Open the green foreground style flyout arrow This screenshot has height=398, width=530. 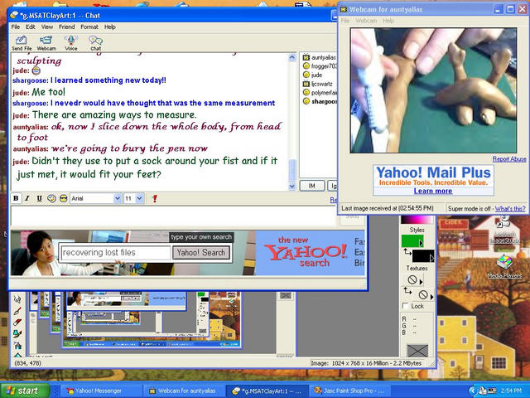pyautogui.click(x=422, y=243)
